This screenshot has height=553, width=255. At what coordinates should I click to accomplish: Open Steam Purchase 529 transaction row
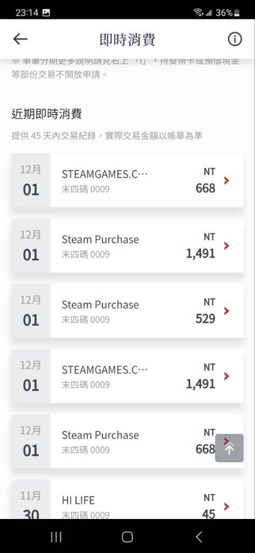[127, 311]
